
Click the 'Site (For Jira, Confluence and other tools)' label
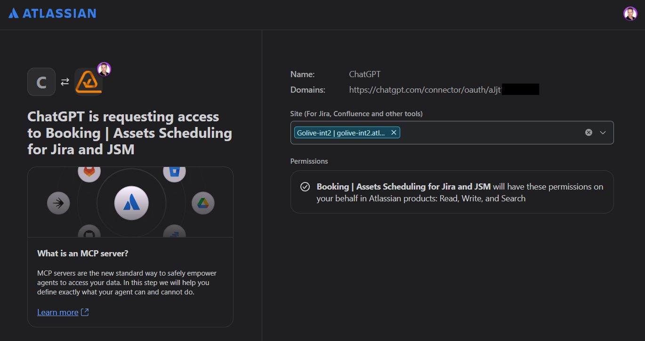point(356,114)
